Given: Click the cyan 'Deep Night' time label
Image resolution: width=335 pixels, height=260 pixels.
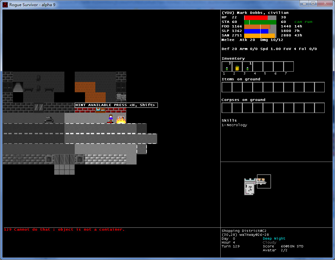Looking at the screenshot, I should (x=274, y=238).
